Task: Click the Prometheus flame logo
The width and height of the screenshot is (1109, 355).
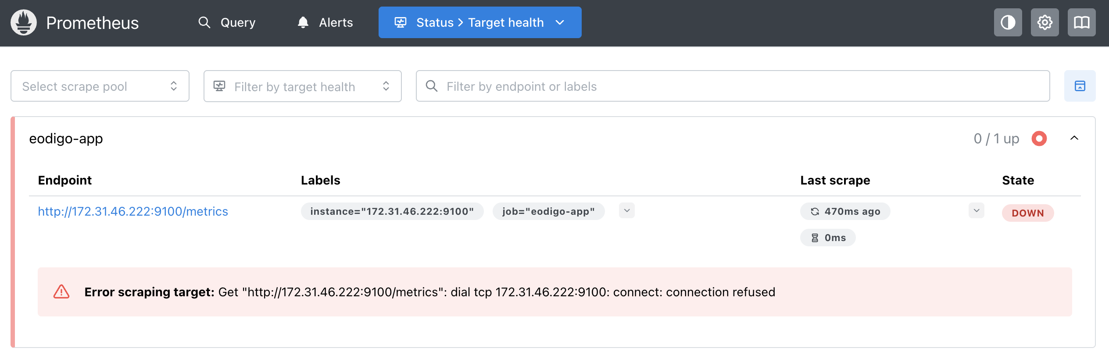Action: (24, 22)
